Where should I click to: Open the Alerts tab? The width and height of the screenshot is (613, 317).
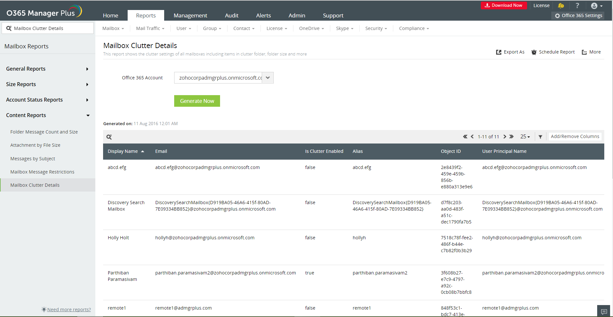(x=263, y=15)
